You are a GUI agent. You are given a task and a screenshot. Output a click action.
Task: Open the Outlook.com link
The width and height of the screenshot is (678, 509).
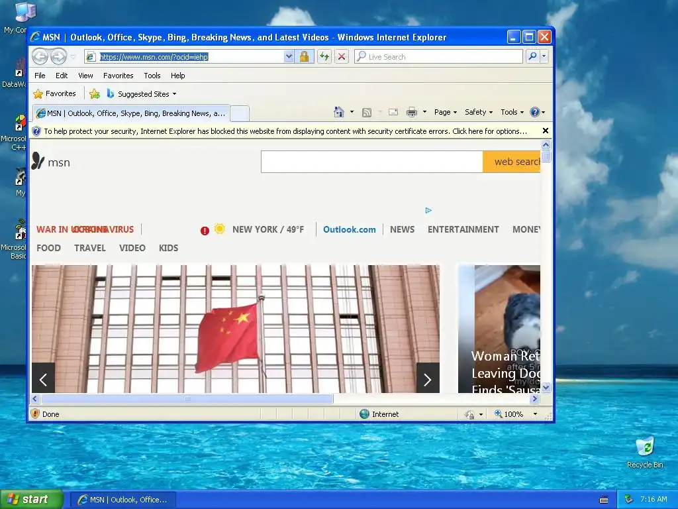point(350,229)
